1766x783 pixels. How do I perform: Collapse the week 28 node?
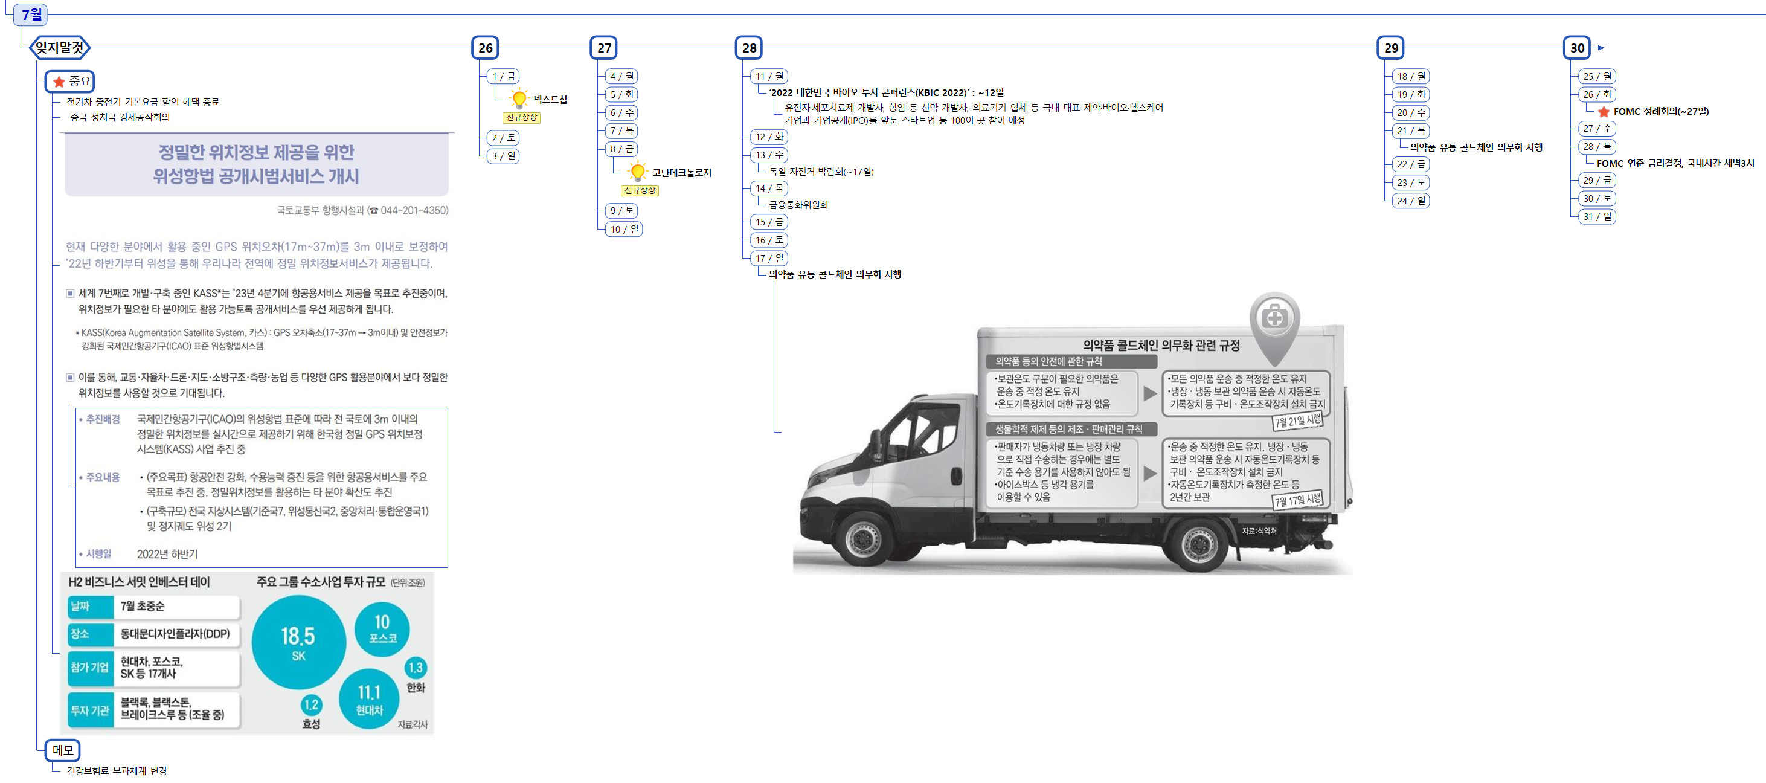pyautogui.click(x=750, y=48)
